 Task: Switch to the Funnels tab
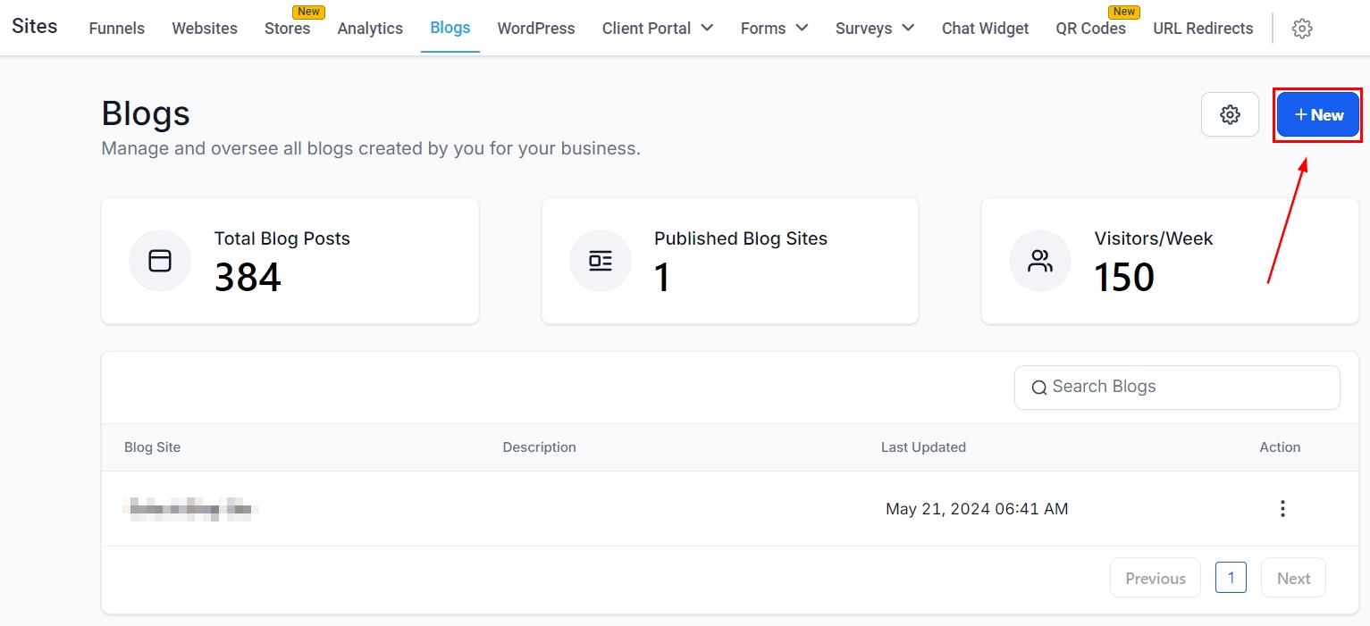point(117,29)
